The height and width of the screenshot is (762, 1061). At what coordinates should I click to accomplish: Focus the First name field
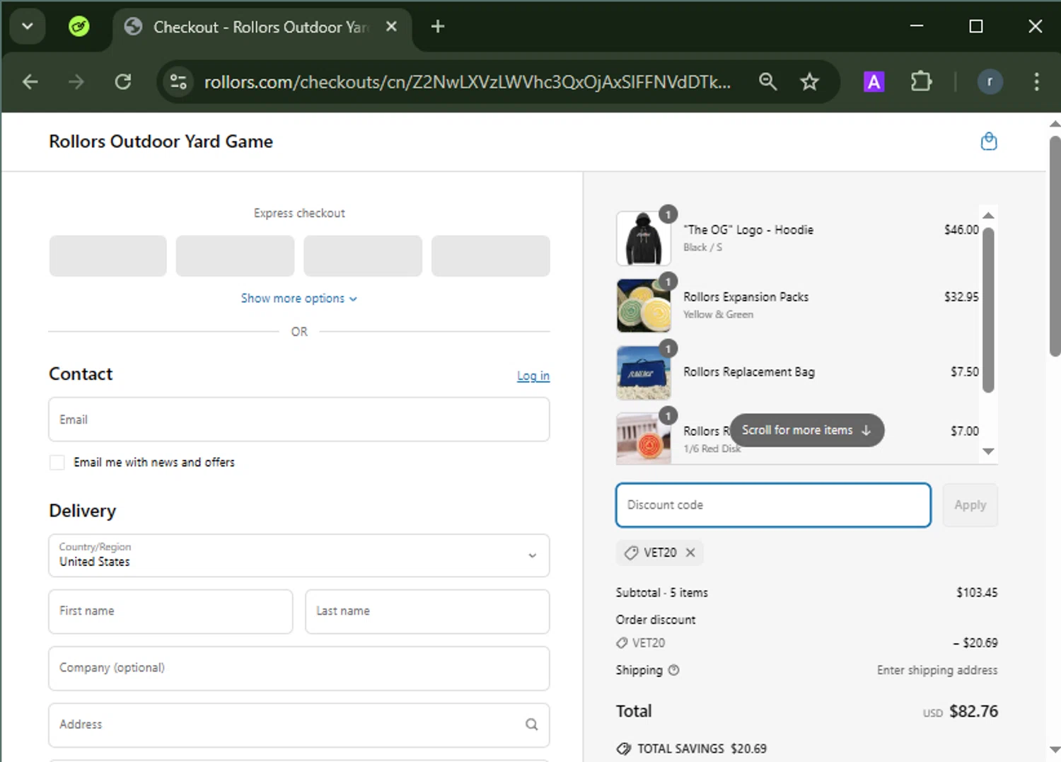pos(170,611)
